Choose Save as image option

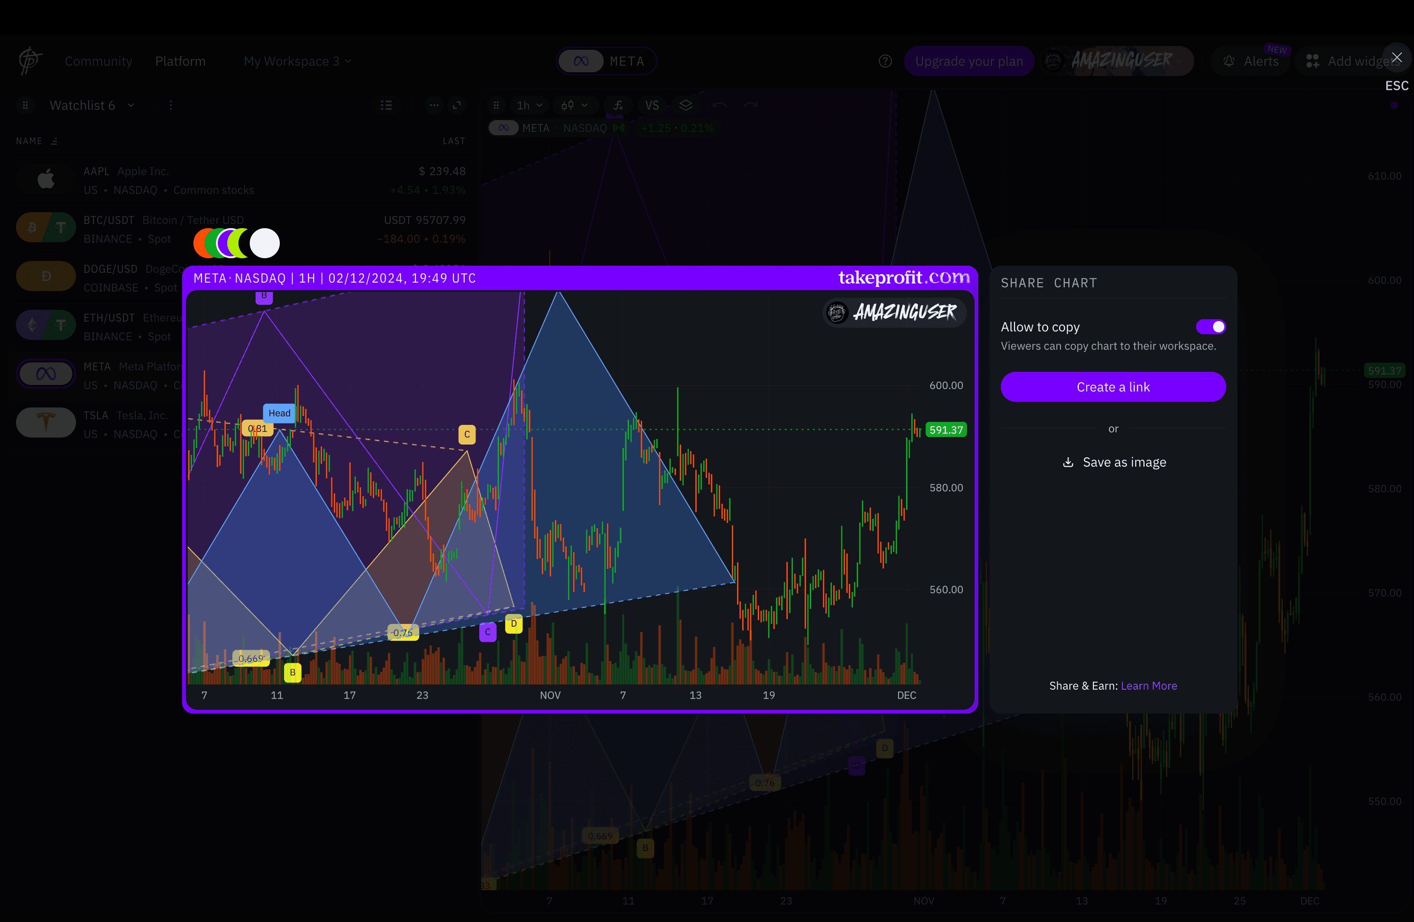(1114, 462)
